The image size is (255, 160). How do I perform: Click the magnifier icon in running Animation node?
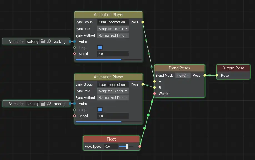pyautogui.click(x=49, y=104)
